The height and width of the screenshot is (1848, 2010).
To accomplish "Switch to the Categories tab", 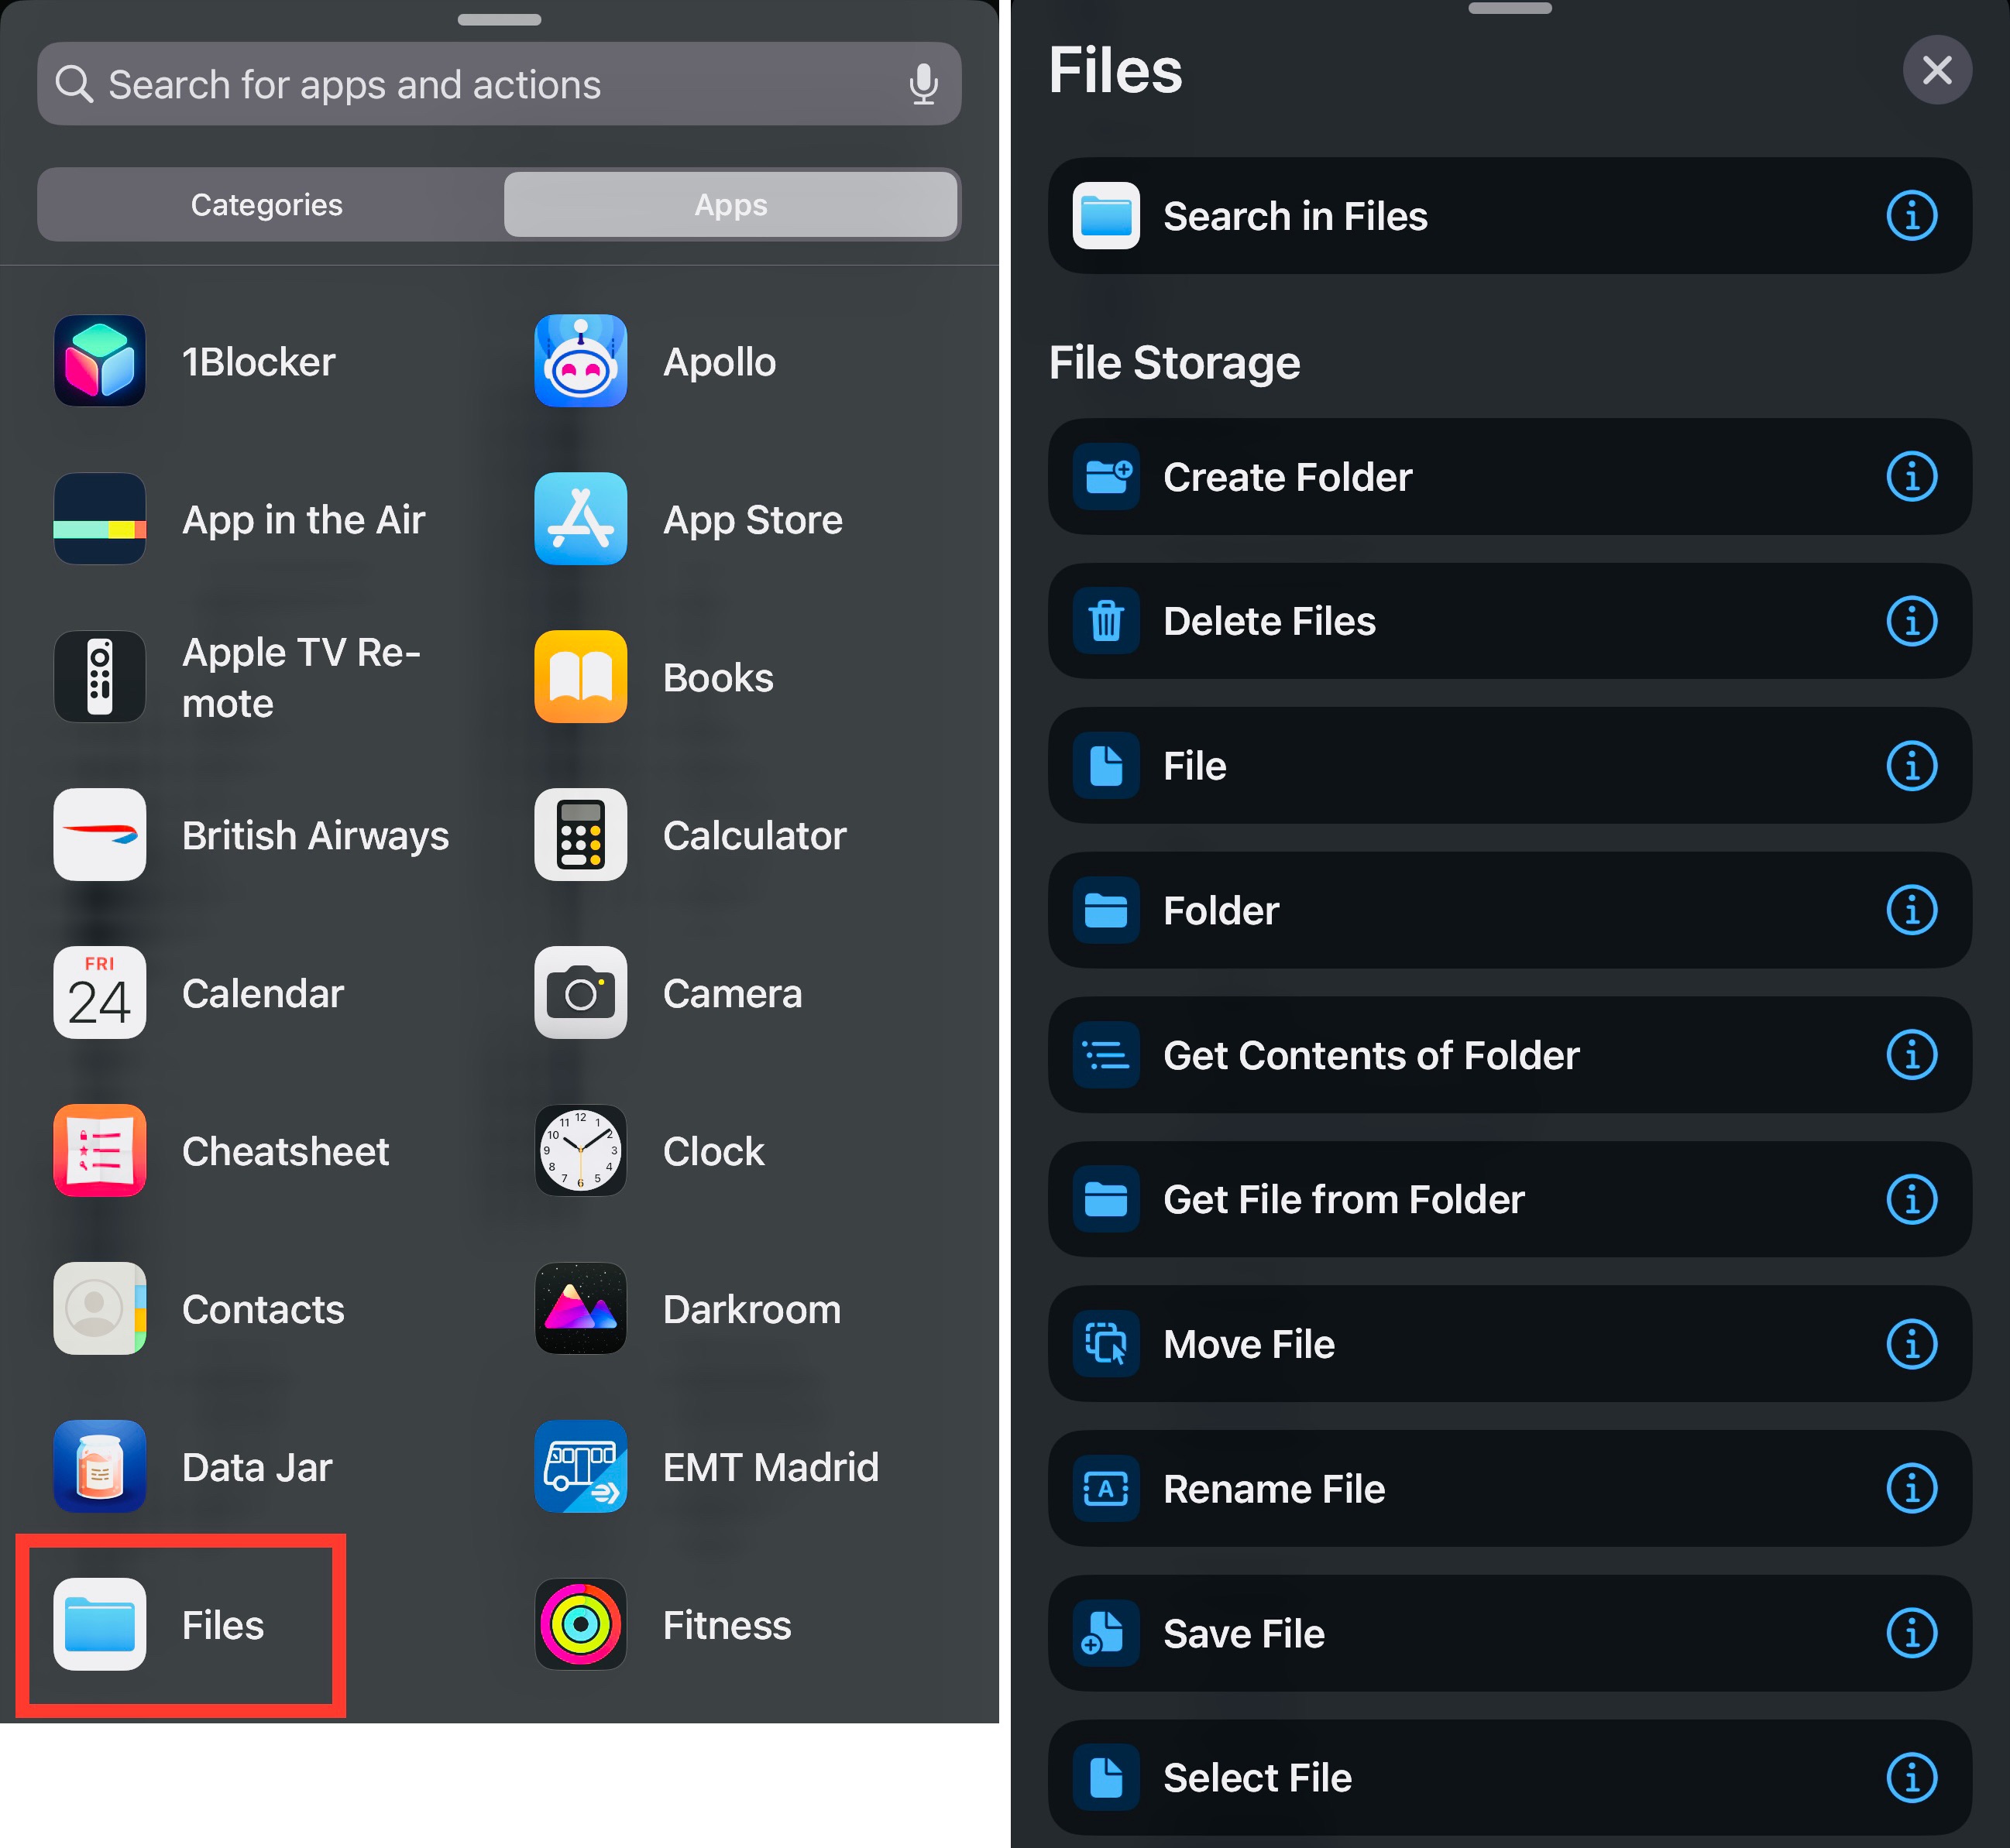I will [266, 204].
